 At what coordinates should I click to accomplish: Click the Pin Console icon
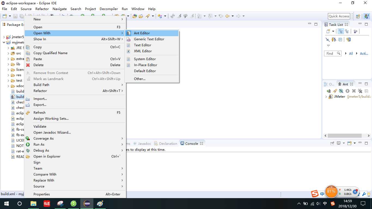pyautogui.click(x=332, y=143)
